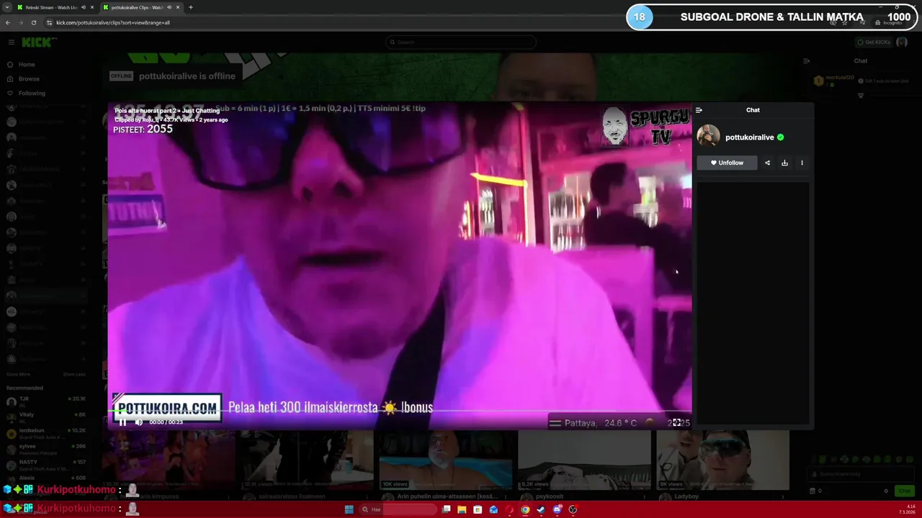This screenshot has height=518, width=922.
Task: Open recommended channel TJR
Action: pyautogui.click(x=45, y=401)
